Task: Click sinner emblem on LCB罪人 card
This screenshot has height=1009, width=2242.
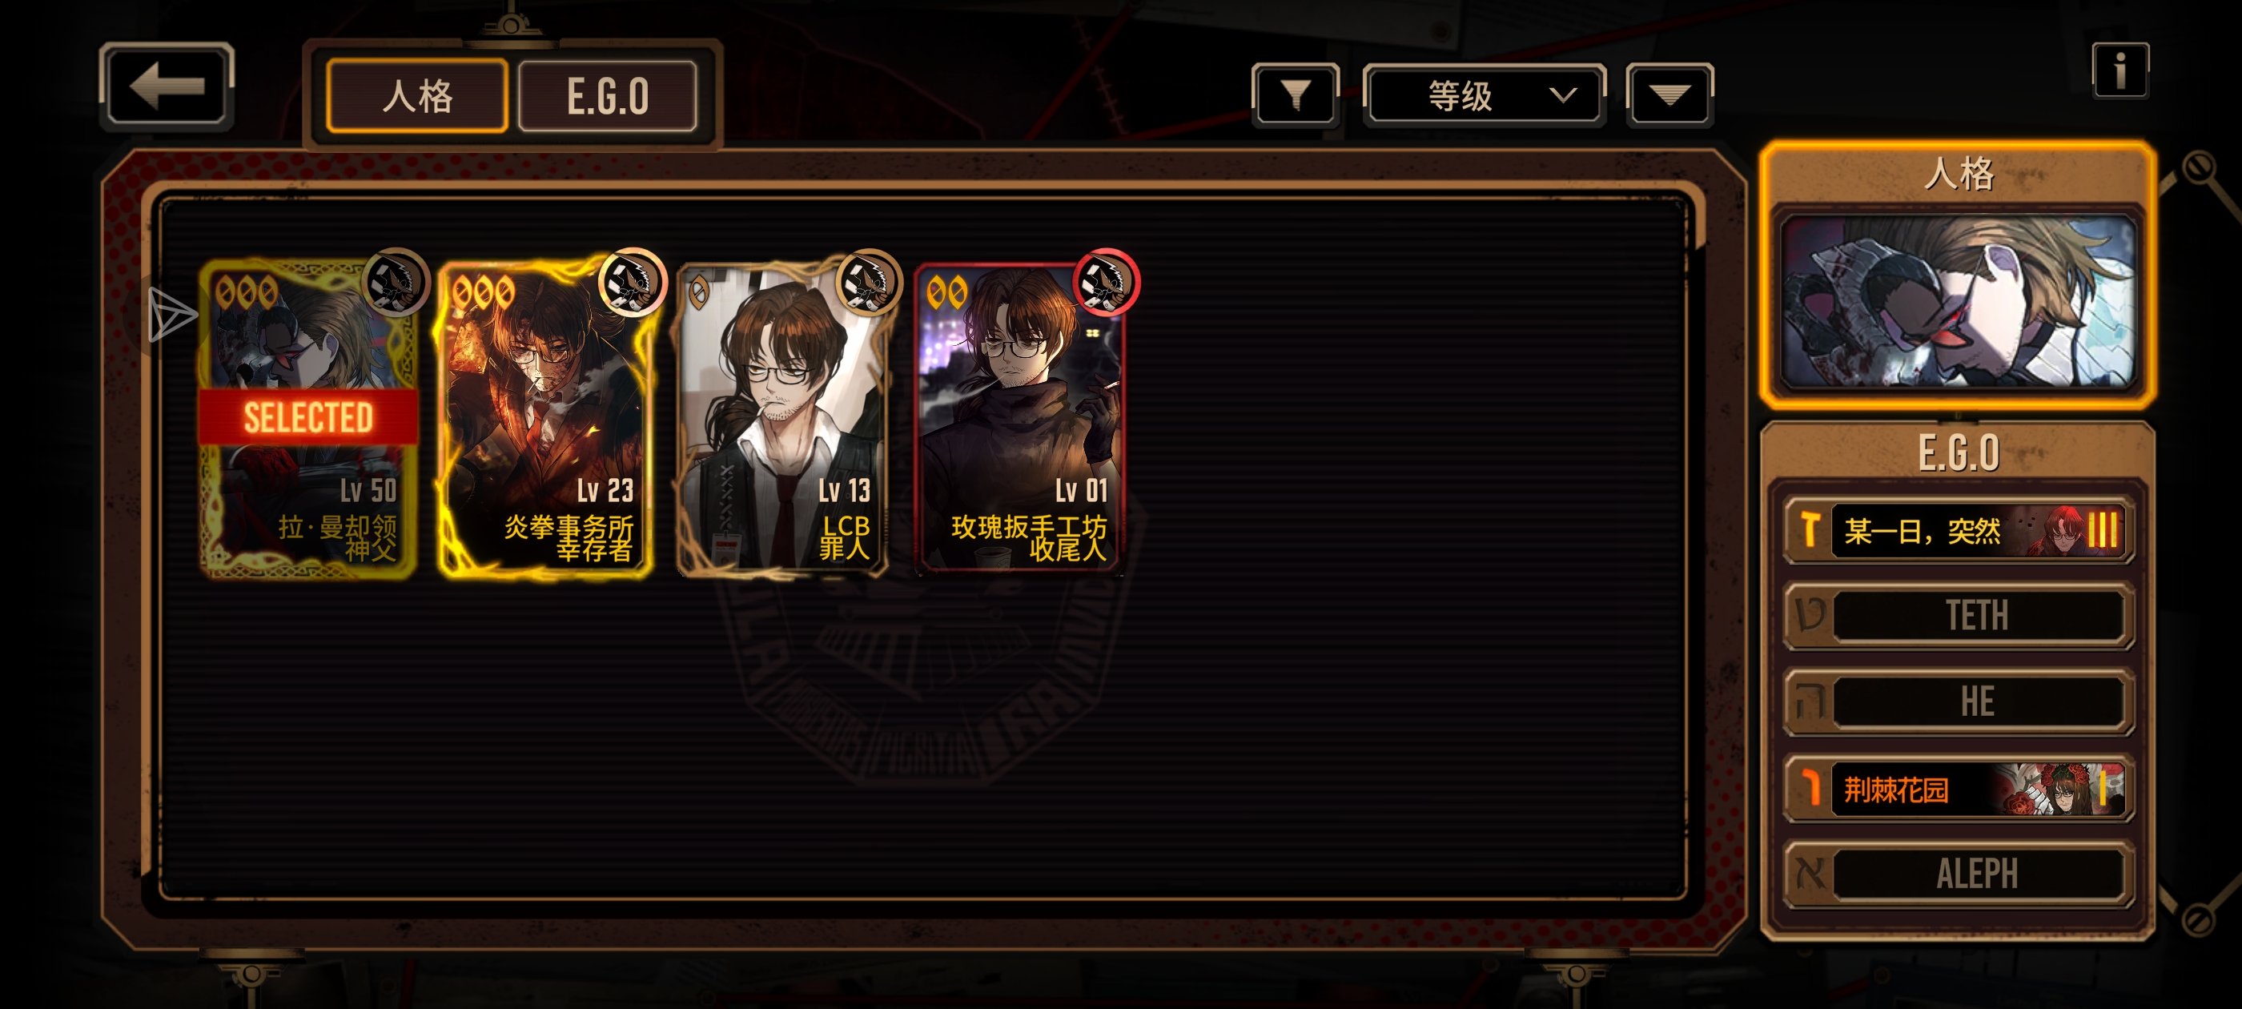Action: (x=868, y=282)
